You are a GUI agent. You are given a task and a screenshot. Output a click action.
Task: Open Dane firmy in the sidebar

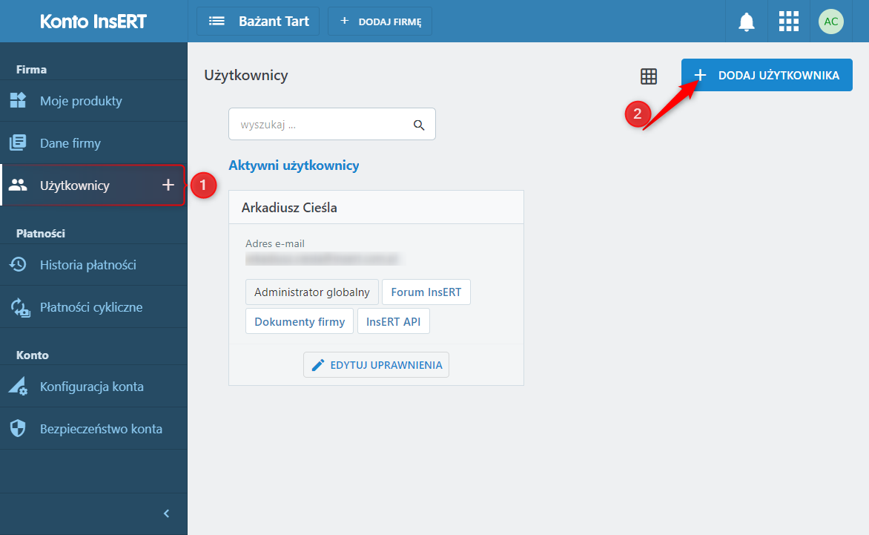coord(70,143)
